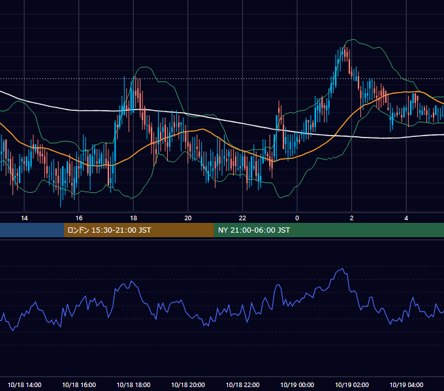Click the 10/19 00:00 time label
444x391 pixels.
click(x=297, y=384)
